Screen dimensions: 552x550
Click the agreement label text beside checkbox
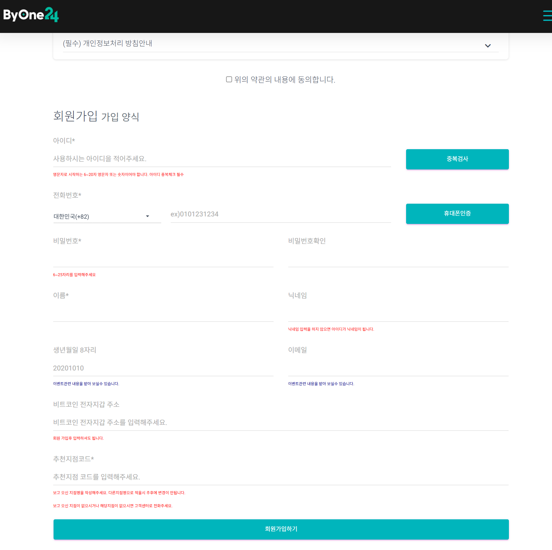tap(285, 80)
